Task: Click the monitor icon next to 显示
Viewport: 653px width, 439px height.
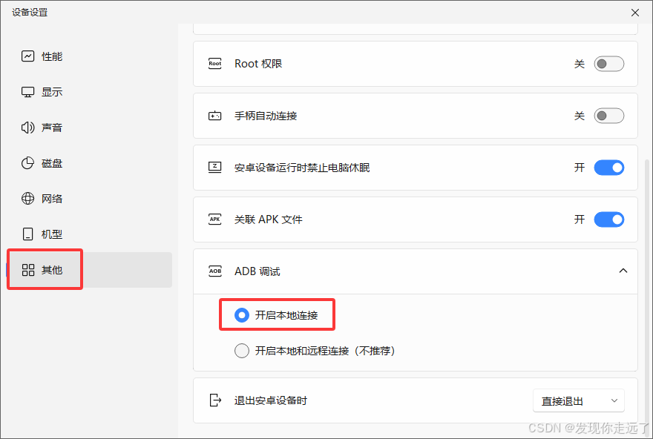Action: click(28, 92)
